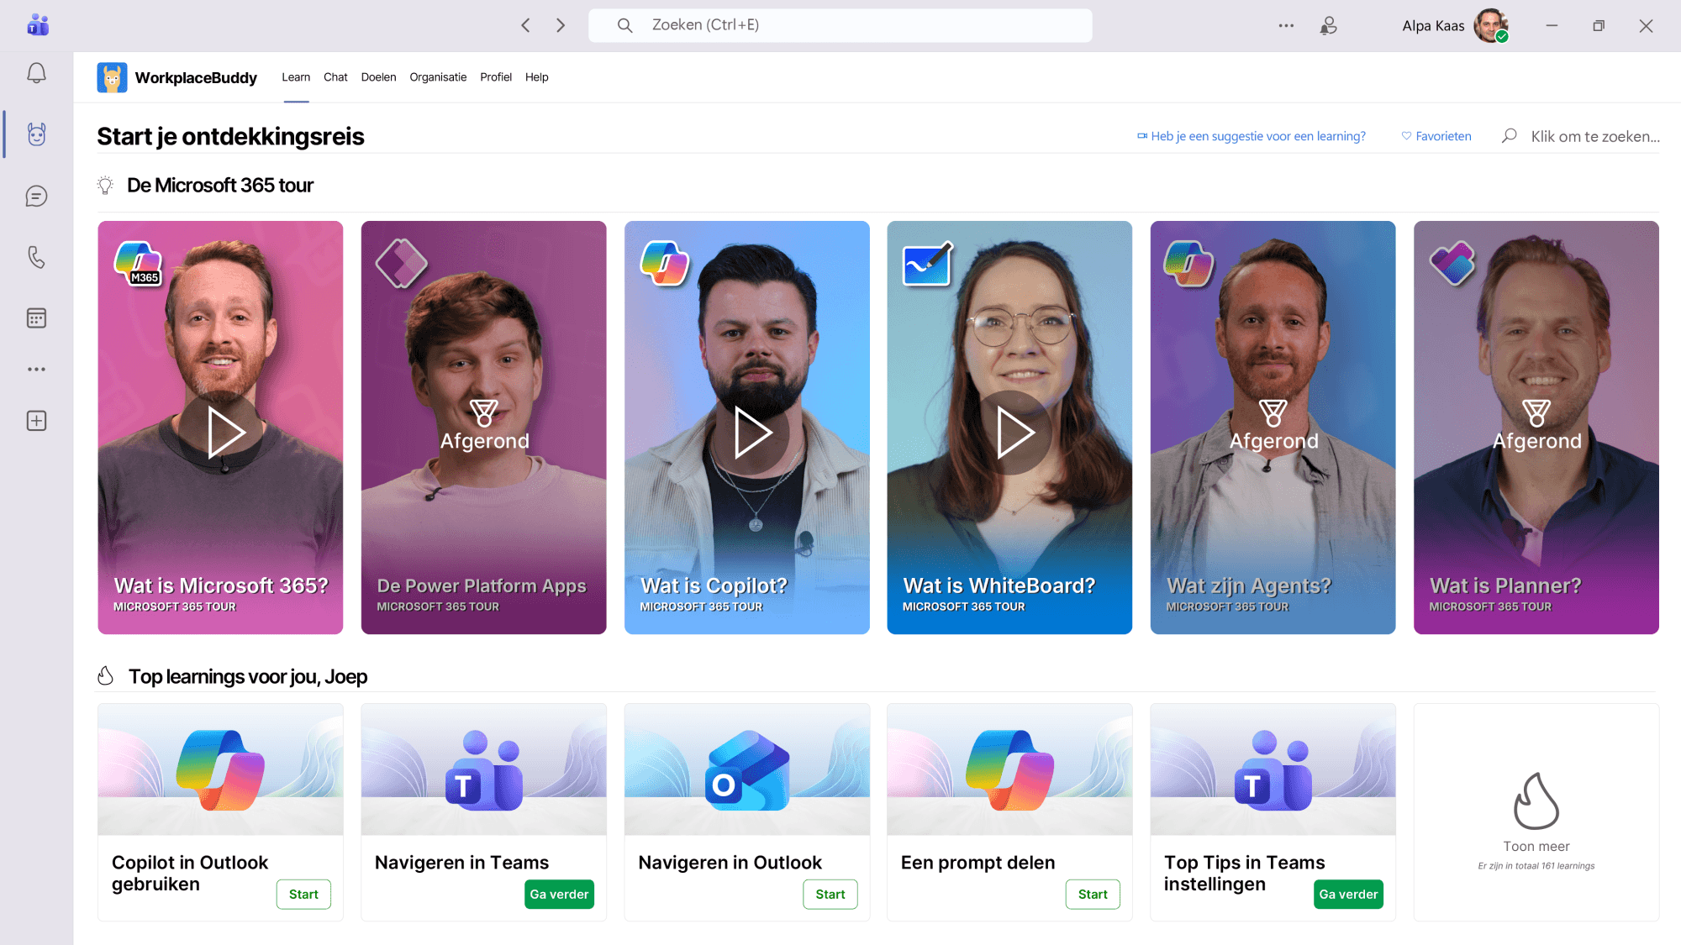
Task: Show more learnings with Toon meer
Action: click(1536, 847)
